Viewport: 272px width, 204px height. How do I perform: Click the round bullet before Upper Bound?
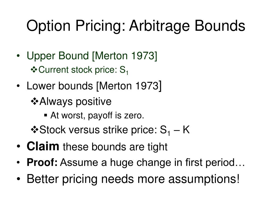click(18, 56)
